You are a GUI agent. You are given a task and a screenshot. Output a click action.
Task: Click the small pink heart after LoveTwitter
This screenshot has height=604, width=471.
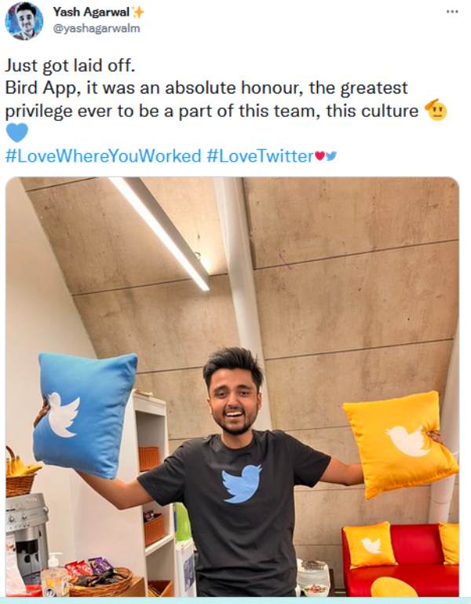pyautogui.click(x=319, y=156)
